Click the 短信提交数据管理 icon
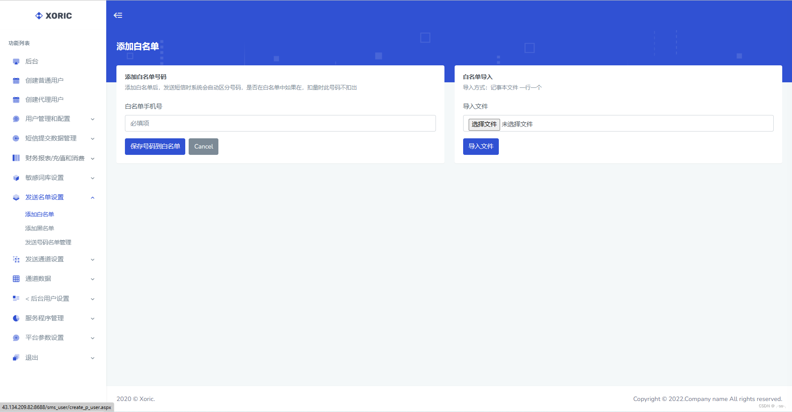The image size is (792, 412). (16, 138)
